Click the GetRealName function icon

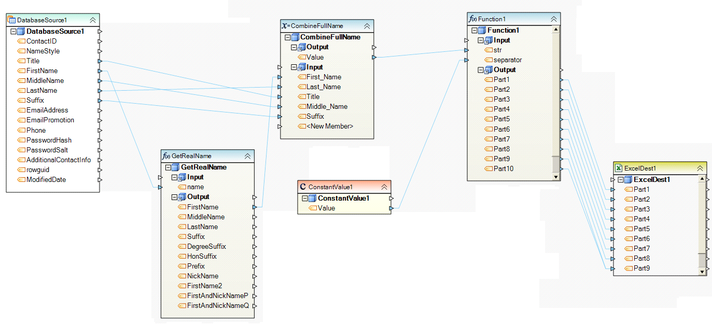click(166, 156)
